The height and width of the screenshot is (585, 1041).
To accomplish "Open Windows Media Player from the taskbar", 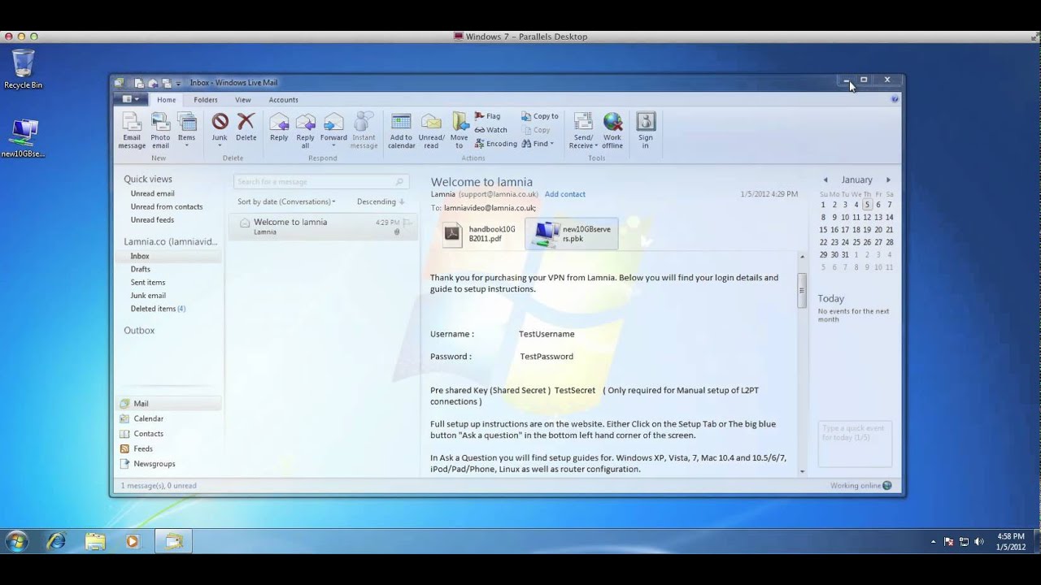I will tap(133, 541).
